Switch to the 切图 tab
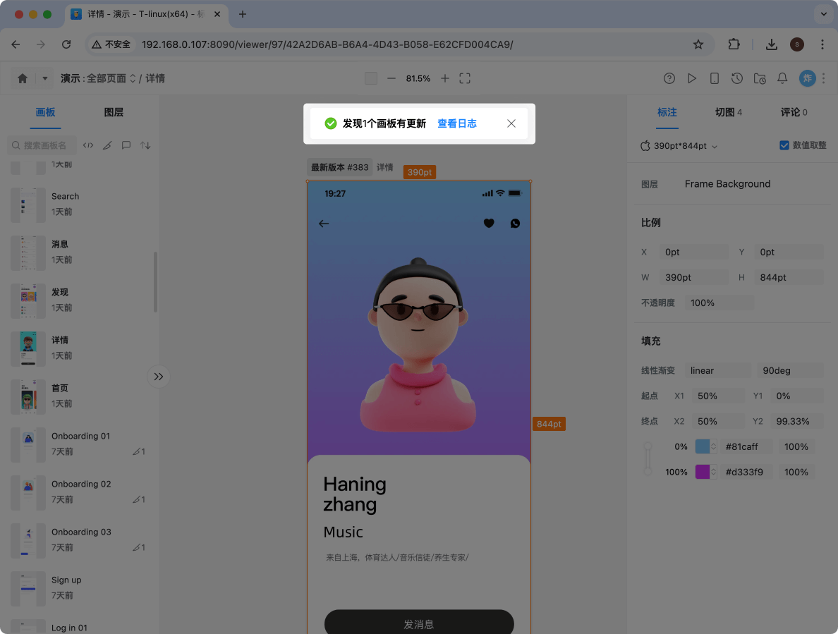 pos(729,112)
